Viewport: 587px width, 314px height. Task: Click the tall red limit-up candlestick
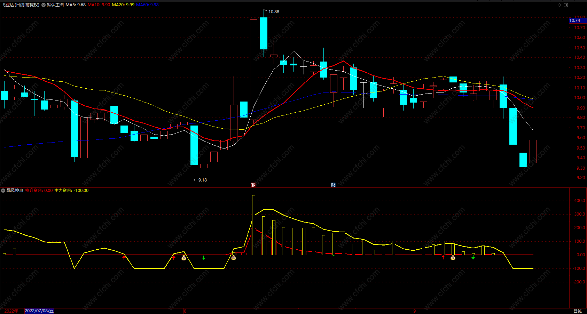(x=253, y=70)
